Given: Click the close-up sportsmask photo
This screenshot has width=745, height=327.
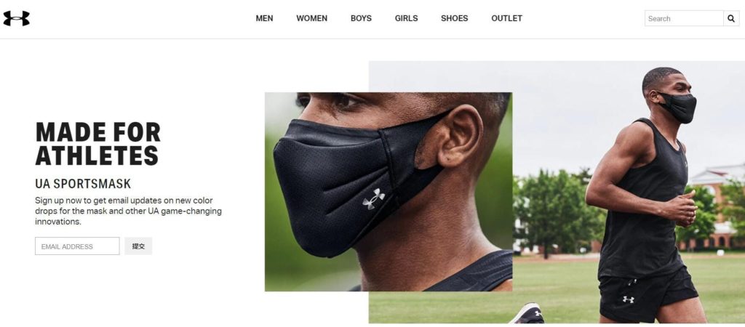Looking at the screenshot, I should click(389, 191).
